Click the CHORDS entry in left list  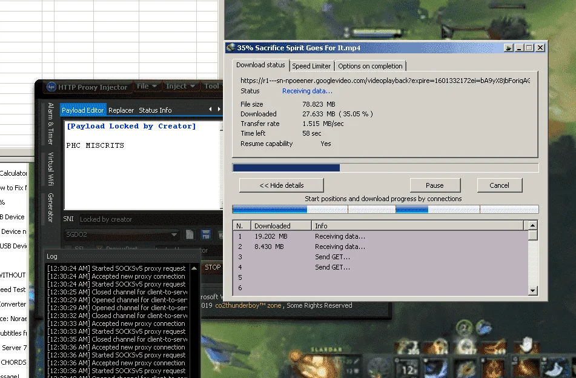click(13, 362)
